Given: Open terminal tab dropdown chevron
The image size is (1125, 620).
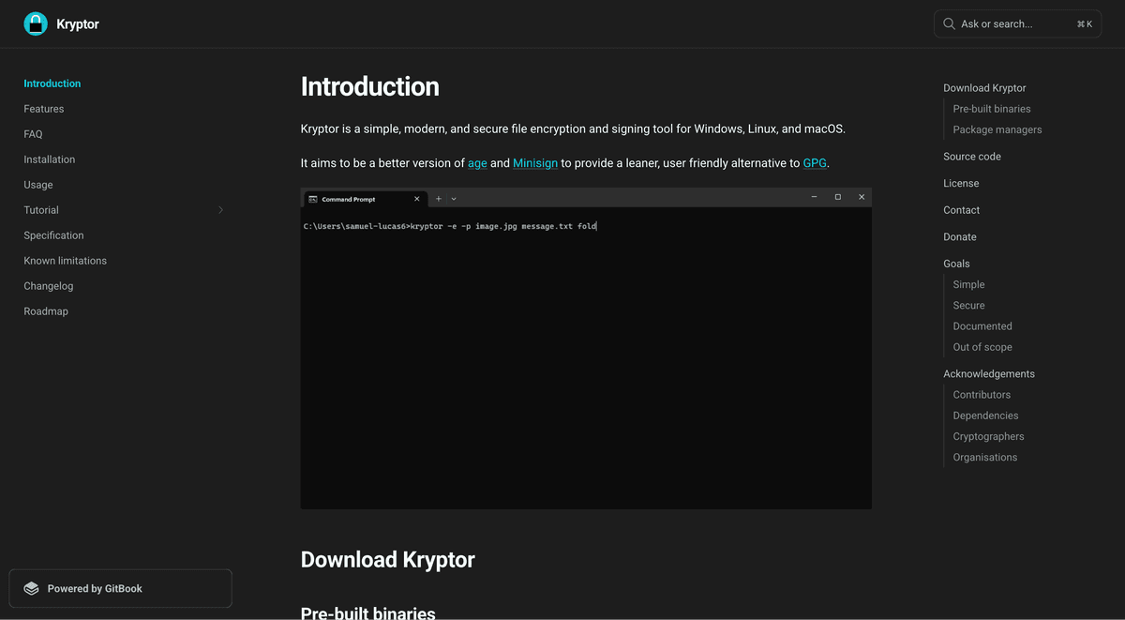Looking at the screenshot, I should (454, 199).
